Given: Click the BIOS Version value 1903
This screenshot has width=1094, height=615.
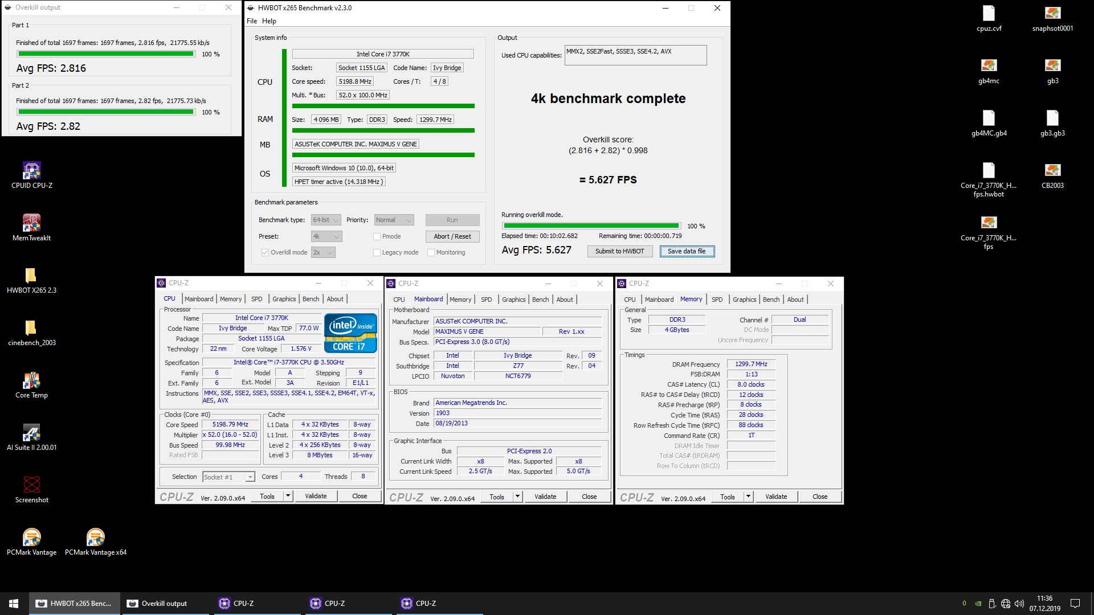Looking at the screenshot, I should point(517,413).
